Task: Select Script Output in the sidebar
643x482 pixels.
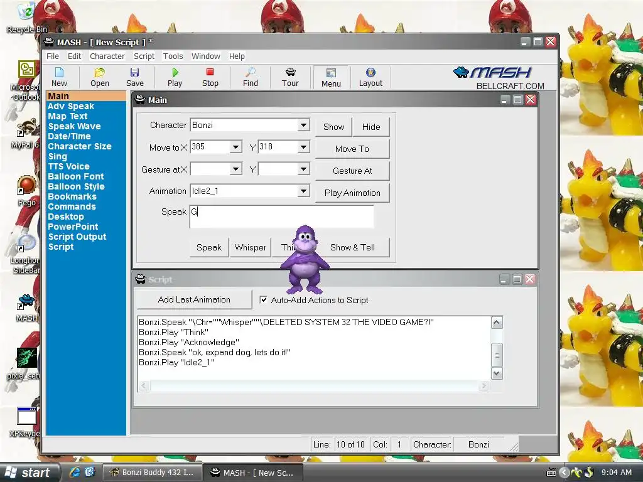Action: 77,237
